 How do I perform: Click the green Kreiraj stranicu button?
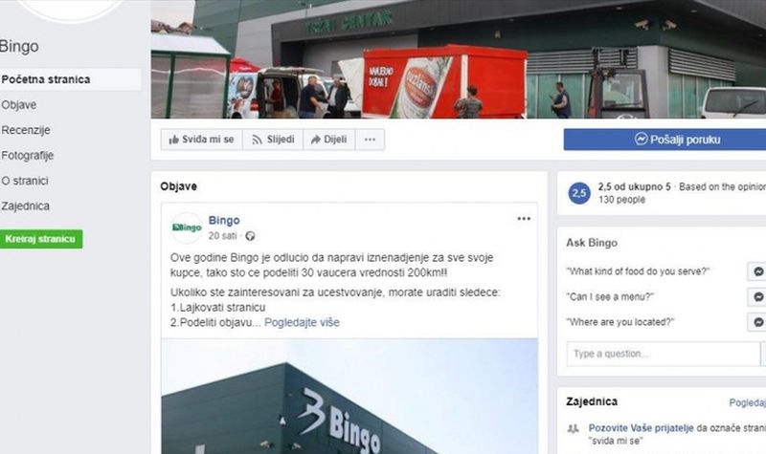click(40, 239)
